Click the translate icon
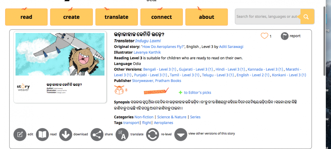The image size is (331, 149). click(x=122, y=134)
